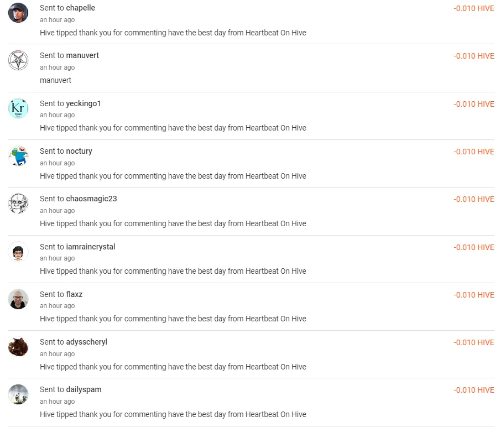Click noctury's cartoon avatar
501x427 pixels.
18,156
